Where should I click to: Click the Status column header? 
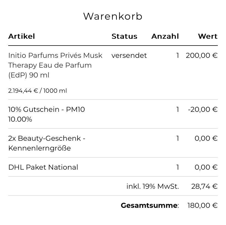point(124,36)
